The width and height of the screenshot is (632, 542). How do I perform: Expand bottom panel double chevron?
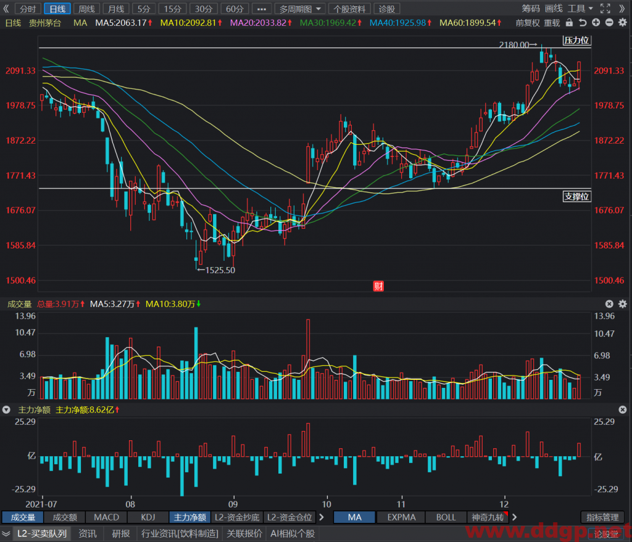(x=6, y=533)
